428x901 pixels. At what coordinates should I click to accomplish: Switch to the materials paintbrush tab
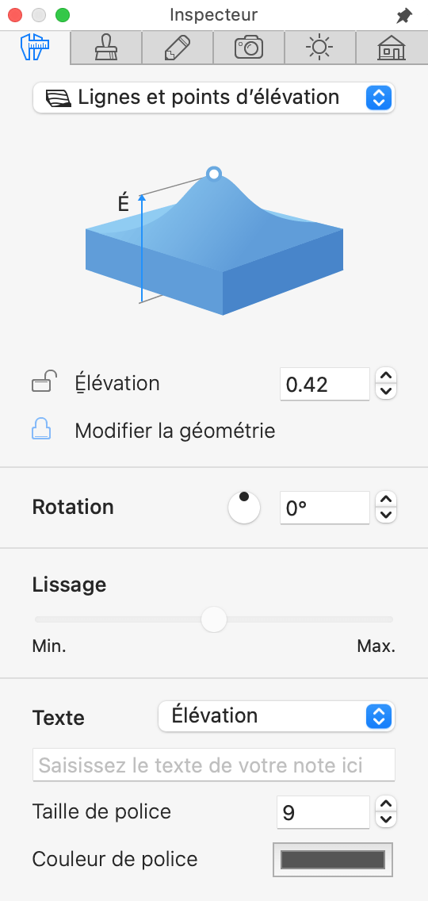(106, 48)
